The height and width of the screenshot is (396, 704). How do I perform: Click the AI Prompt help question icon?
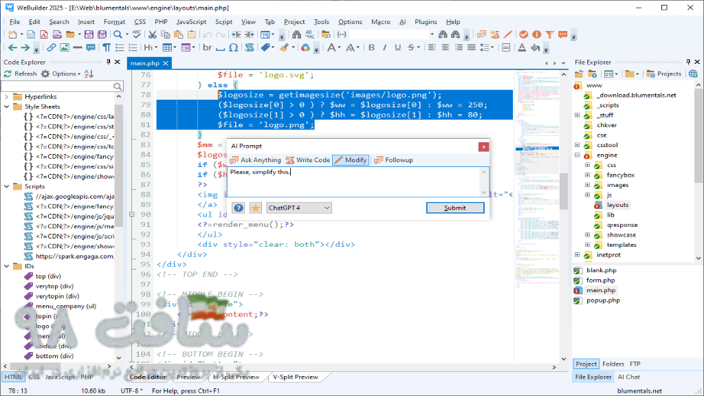tap(239, 208)
